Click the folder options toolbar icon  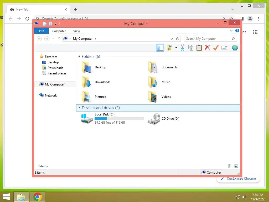[x=170, y=48]
